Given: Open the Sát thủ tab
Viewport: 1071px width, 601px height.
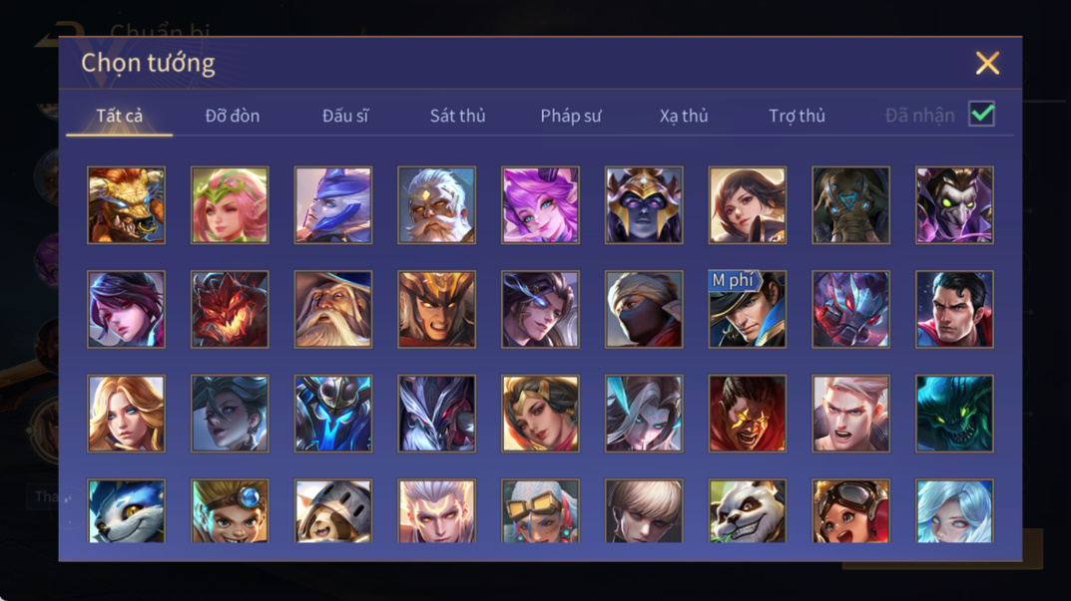Looking at the screenshot, I should coord(457,116).
